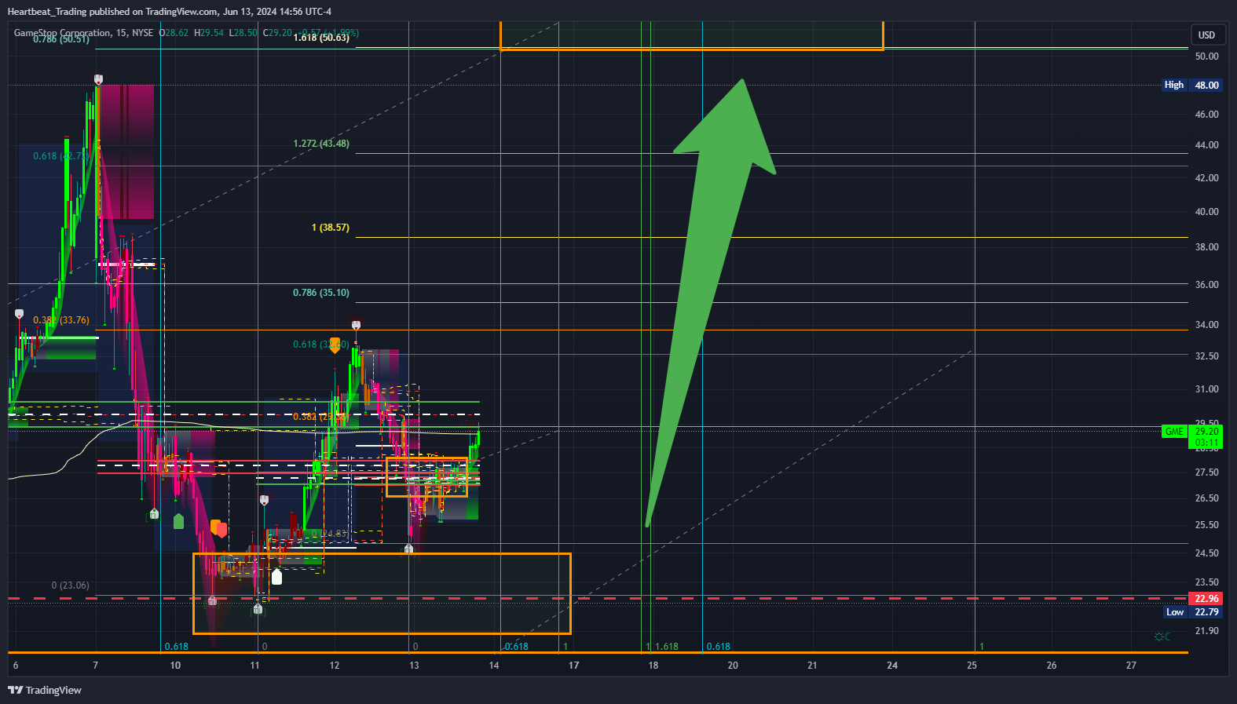Click the red 22.96 price line label
Viewport: 1237px width, 704px height.
coord(1206,599)
